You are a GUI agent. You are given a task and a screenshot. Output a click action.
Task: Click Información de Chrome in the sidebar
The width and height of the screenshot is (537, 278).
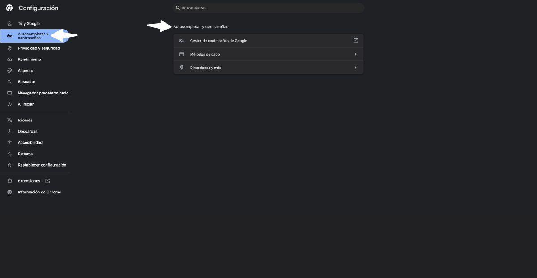tap(39, 192)
